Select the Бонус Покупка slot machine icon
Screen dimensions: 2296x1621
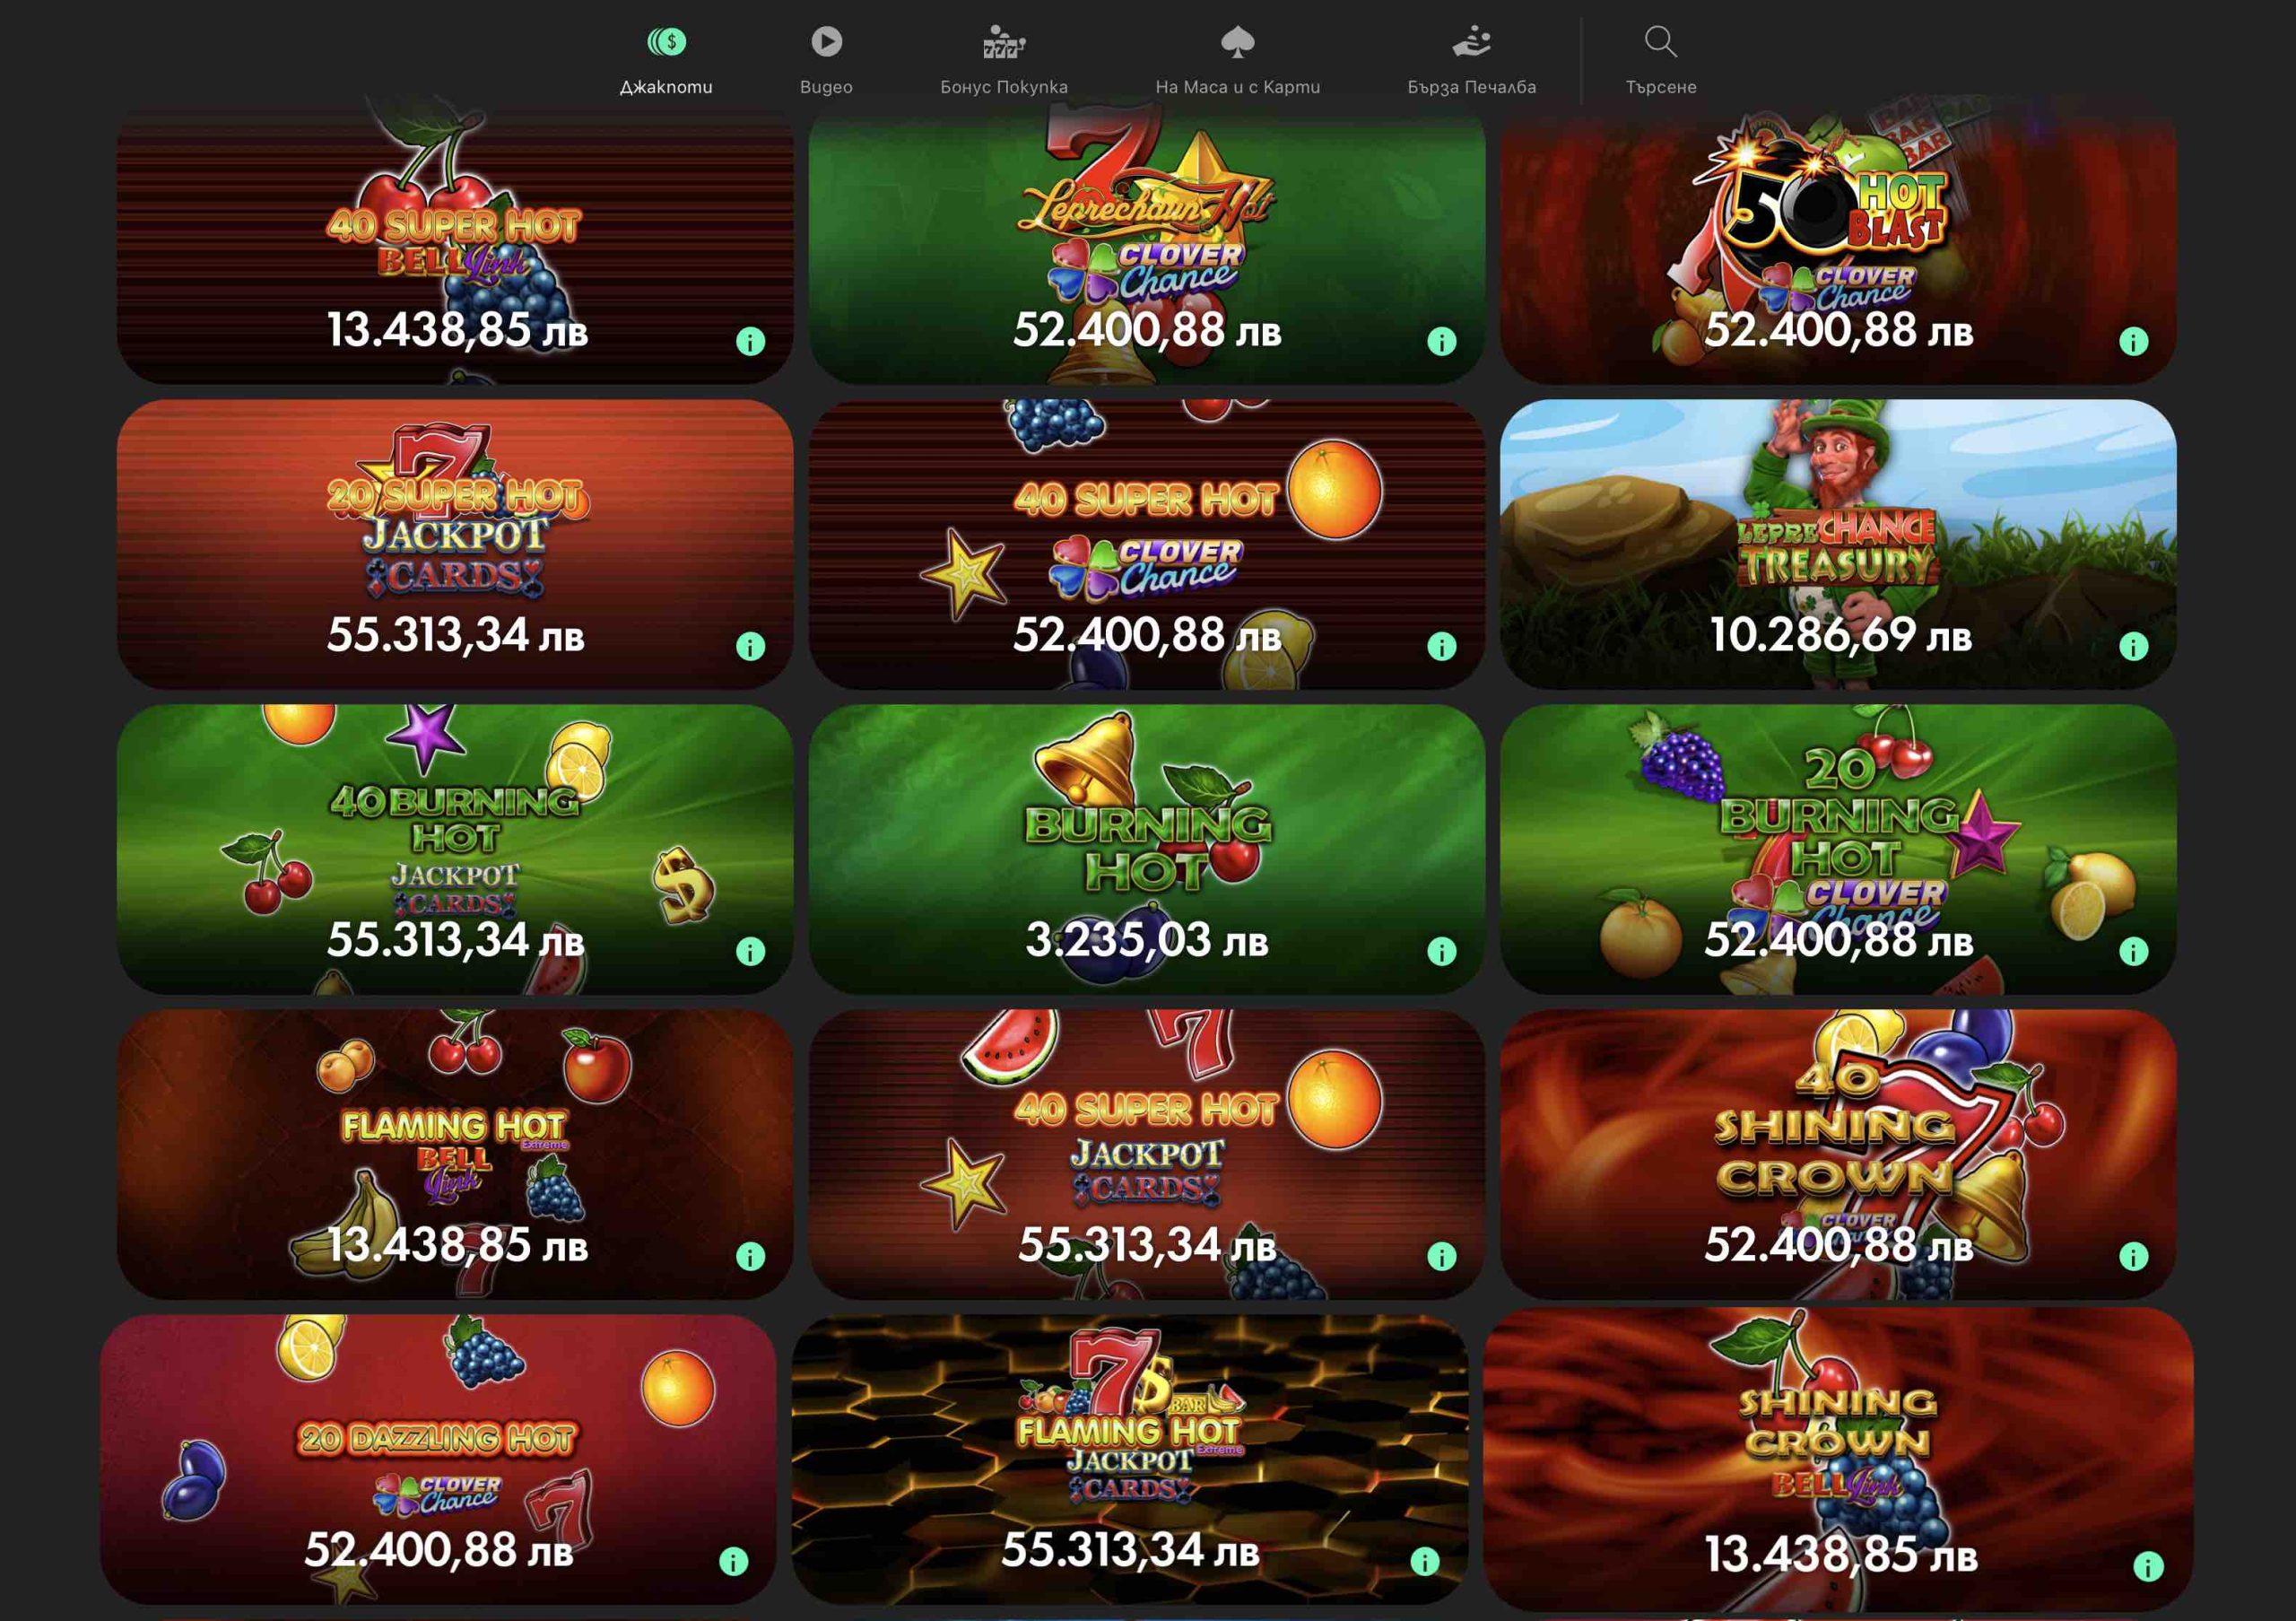[1003, 42]
